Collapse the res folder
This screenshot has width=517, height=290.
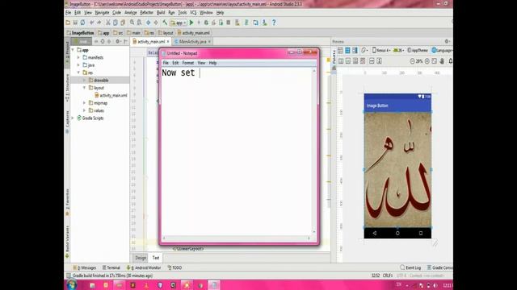(79, 72)
